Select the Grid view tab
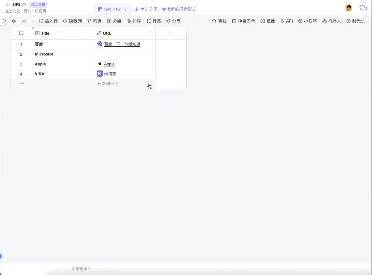 (109, 9)
